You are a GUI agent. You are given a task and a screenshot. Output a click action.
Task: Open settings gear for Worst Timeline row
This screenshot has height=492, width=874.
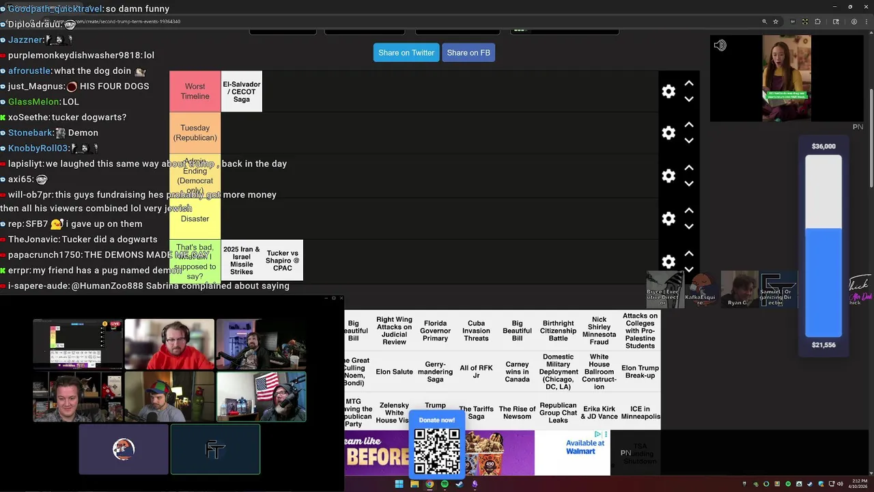click(x=668, y=92)
